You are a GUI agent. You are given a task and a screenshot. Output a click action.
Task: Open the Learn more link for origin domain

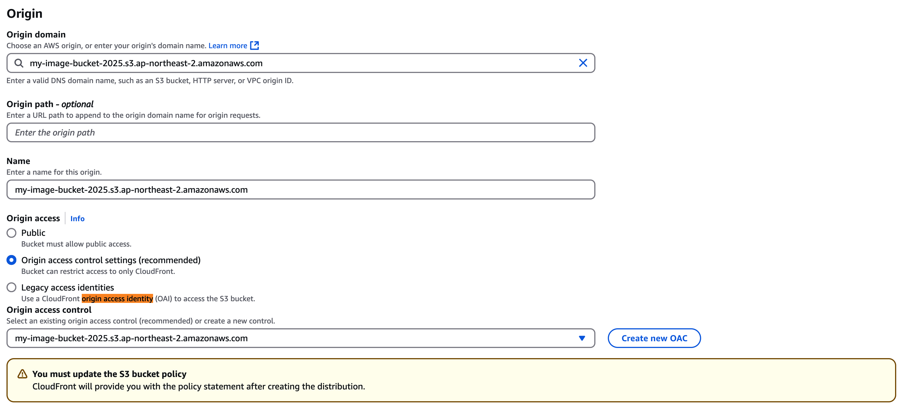tap(228, 45)
